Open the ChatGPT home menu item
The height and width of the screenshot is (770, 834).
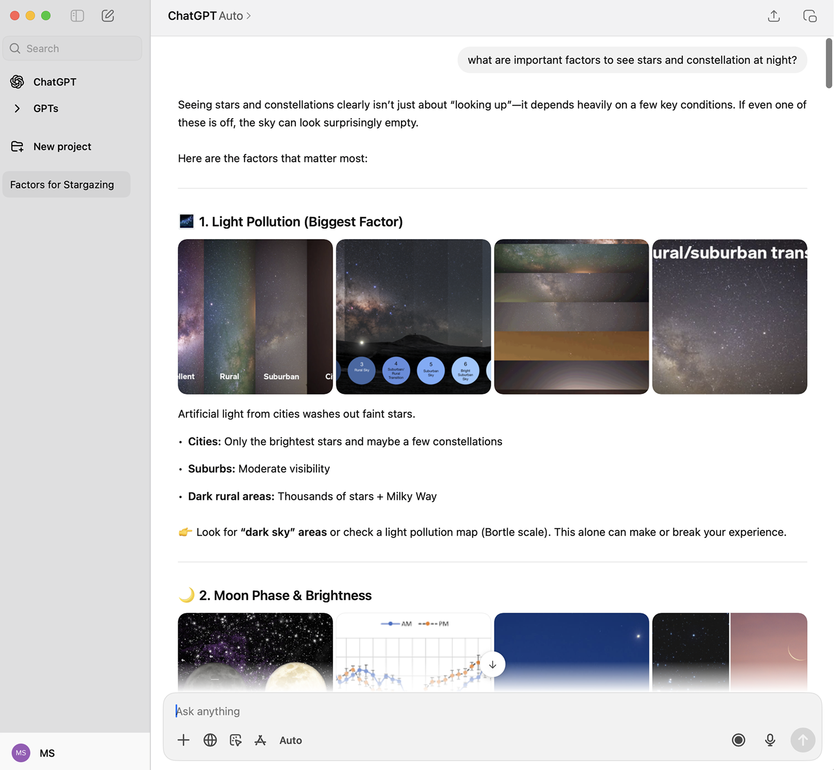pos(54,81)
